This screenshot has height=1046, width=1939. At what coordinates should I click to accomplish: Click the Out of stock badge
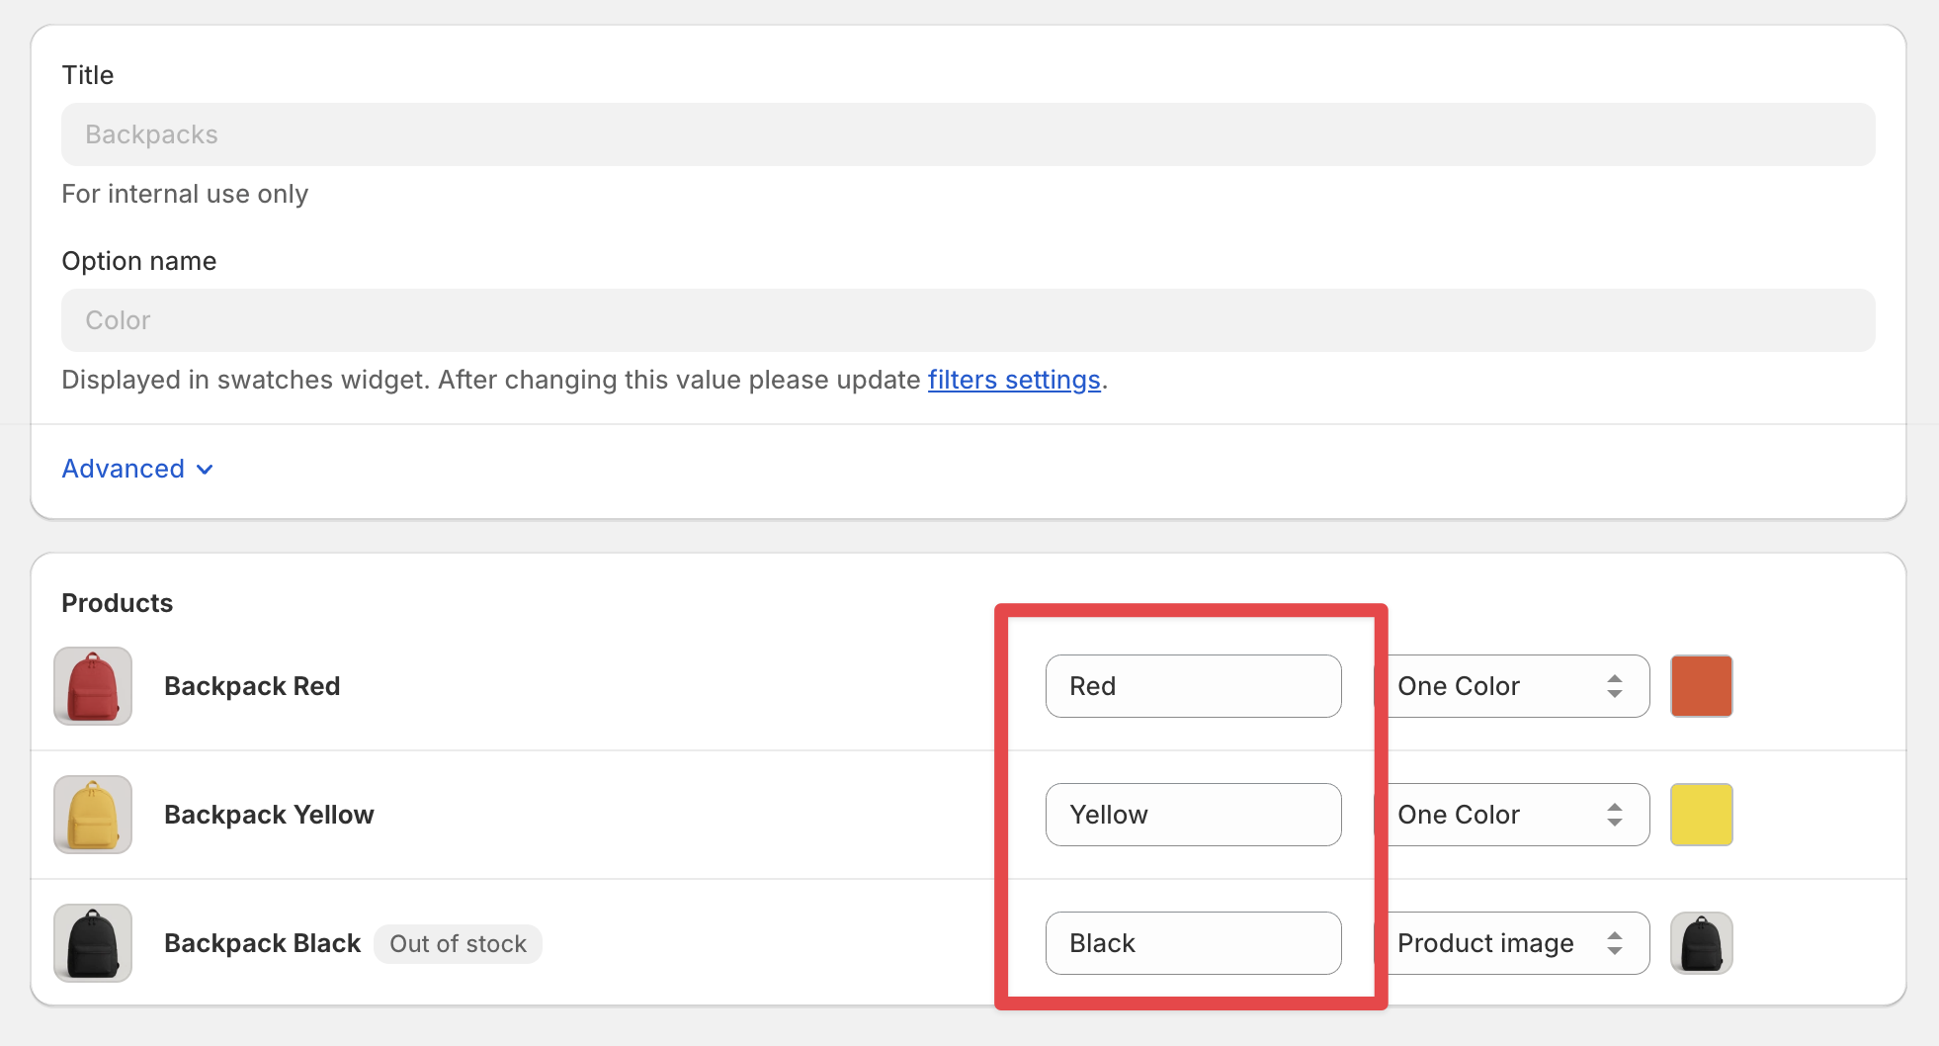click(x=458, y=944)
